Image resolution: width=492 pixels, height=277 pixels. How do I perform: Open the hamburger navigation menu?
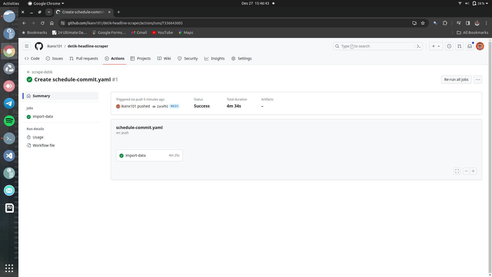coord(27,46)
